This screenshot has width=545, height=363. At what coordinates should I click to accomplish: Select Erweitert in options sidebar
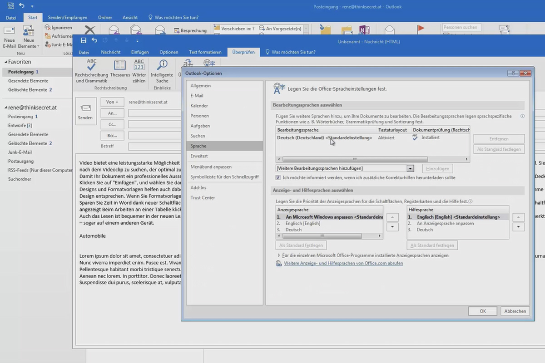[199, 156]
